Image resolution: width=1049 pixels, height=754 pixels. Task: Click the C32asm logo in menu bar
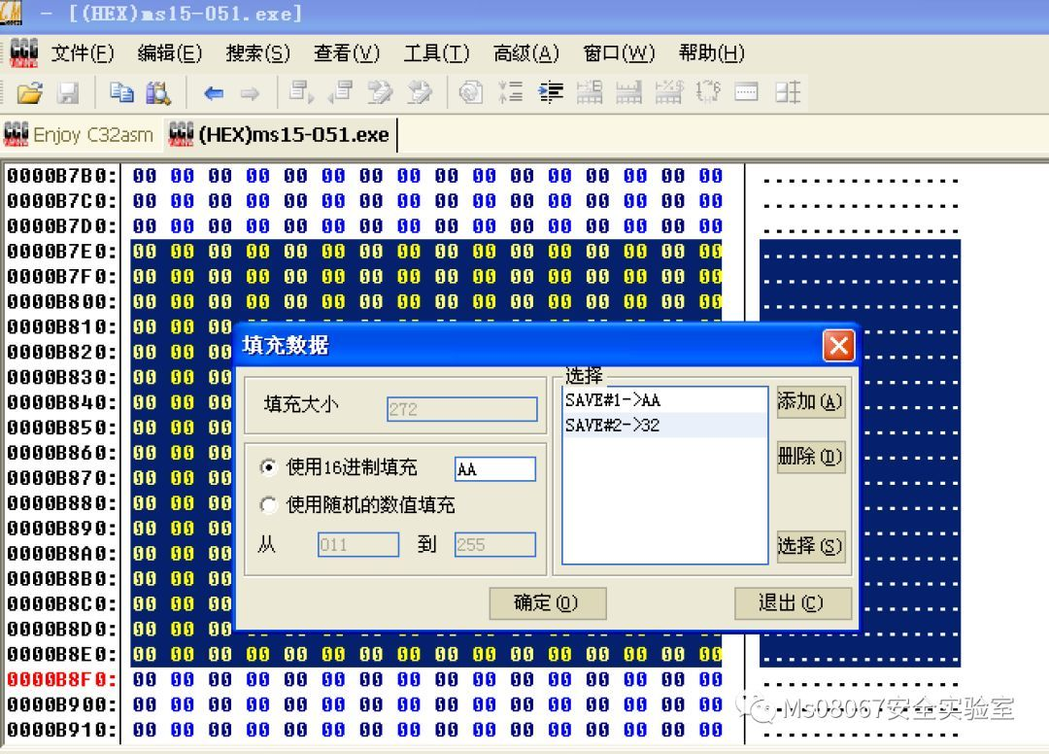[23, 52]
